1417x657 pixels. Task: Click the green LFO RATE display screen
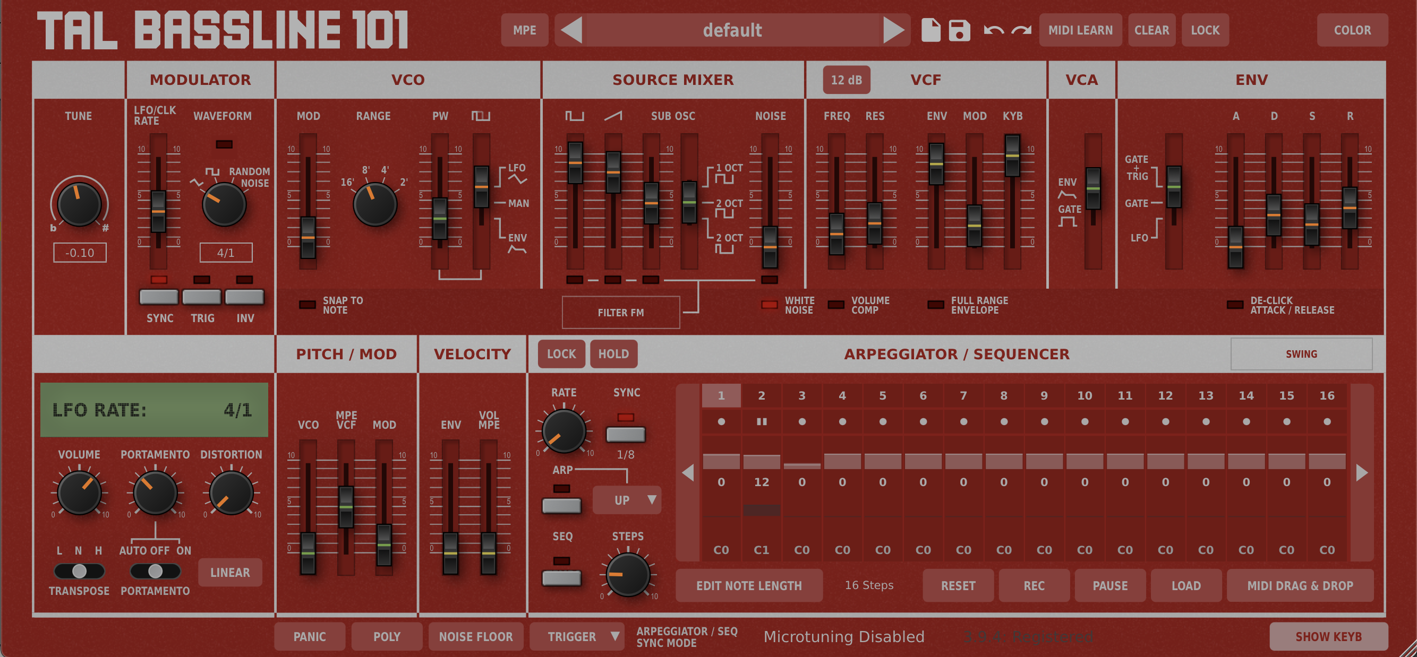[x=154, y=410]
